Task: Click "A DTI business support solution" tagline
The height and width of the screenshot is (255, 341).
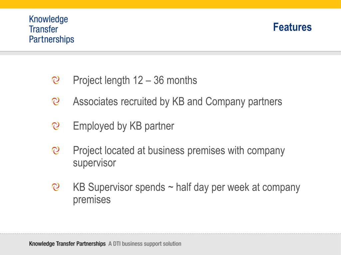Action: 145,244
